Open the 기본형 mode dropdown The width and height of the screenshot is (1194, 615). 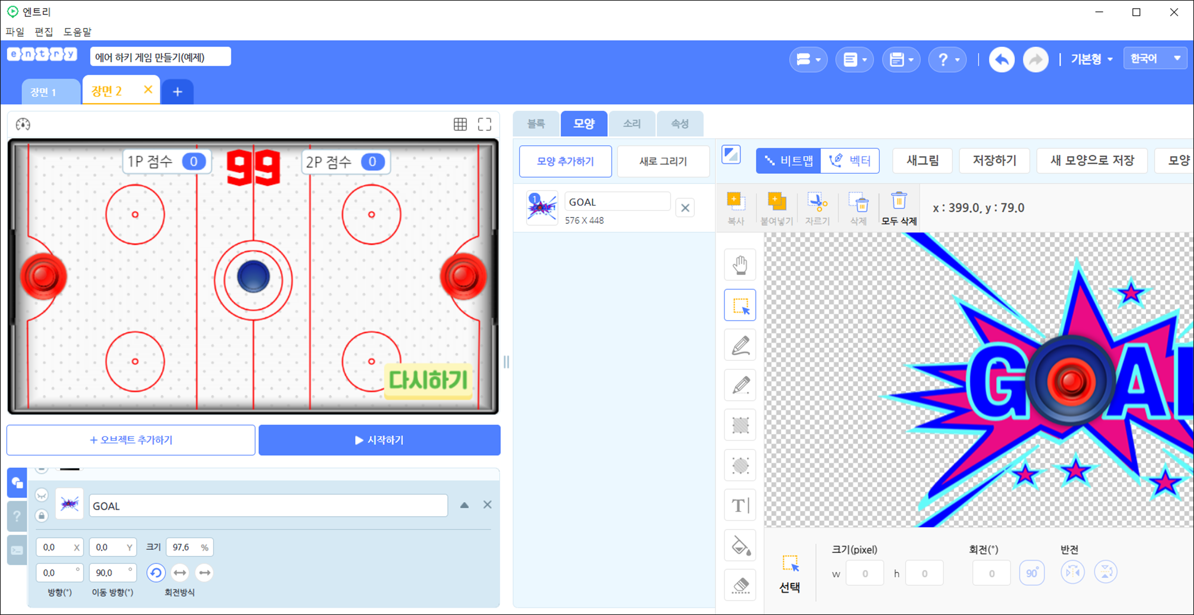point(1091,59)
